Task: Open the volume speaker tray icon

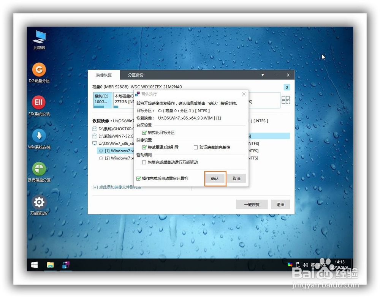Action: pos(306,265)
